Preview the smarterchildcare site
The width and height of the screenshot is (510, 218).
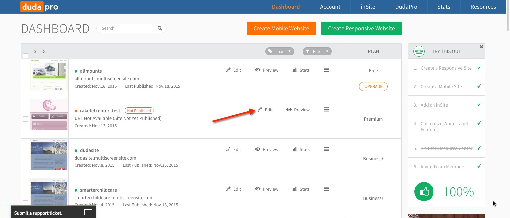tap(267, 189)
